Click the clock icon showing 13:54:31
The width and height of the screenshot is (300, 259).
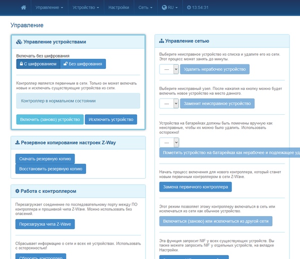click(189, 7)
